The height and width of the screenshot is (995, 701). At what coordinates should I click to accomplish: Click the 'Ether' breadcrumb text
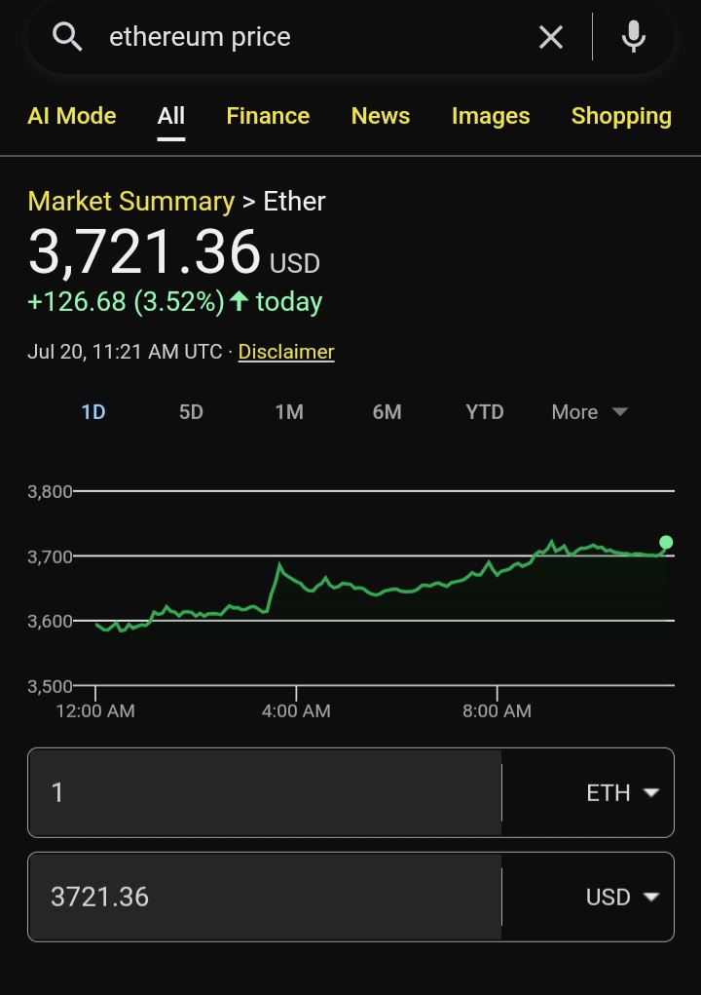[294, 201]
